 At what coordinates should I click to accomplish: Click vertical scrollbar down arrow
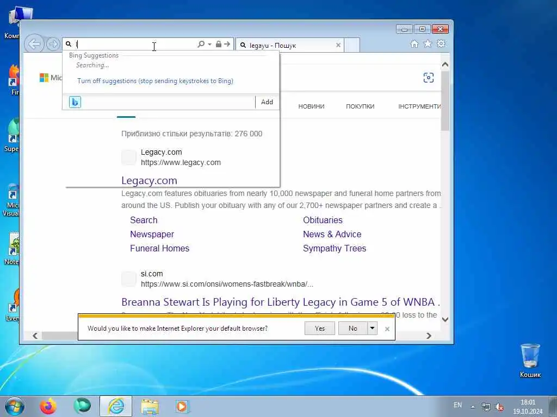tap(445, 319)
